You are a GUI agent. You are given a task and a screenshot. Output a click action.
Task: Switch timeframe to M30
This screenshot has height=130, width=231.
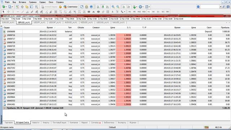[x=144, y=12]
